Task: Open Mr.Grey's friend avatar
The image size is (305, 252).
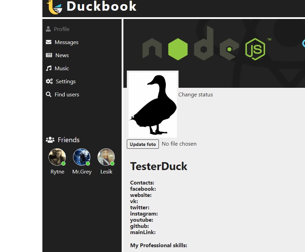Action: [x=82, y=157]
